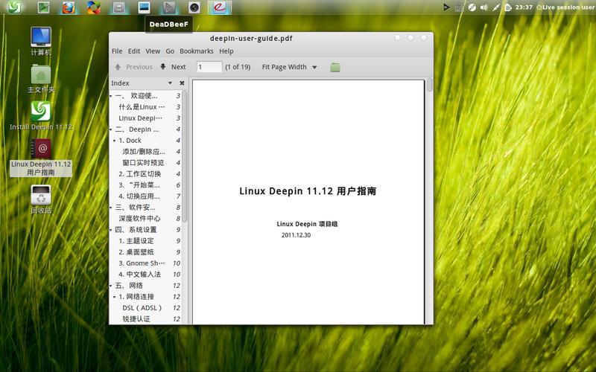The image size is (596, 372).
Task: Collapse the 五、网络 tree node
Action: [111, 286]
